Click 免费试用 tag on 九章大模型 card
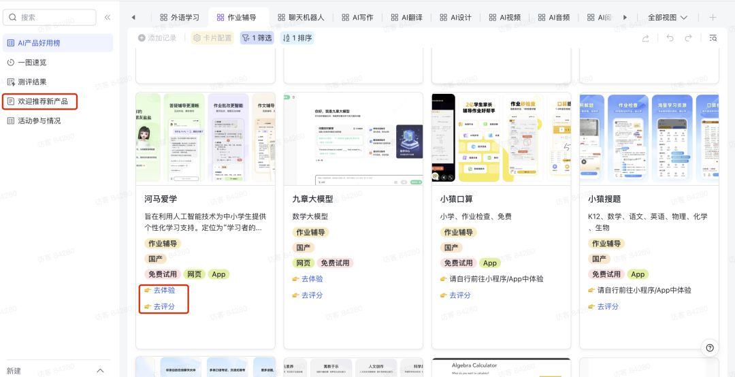 pos(335,263)
